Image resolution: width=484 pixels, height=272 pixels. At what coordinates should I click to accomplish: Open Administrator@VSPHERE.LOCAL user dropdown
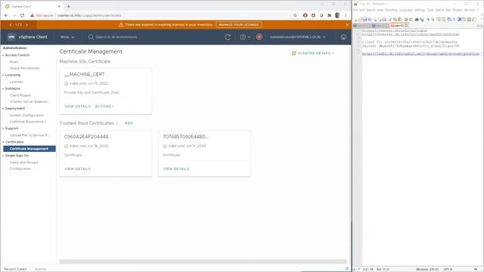point(297,37)
